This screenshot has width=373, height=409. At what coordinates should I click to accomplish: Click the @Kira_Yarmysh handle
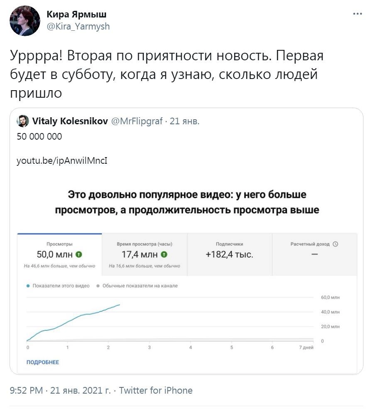[78, 26]
